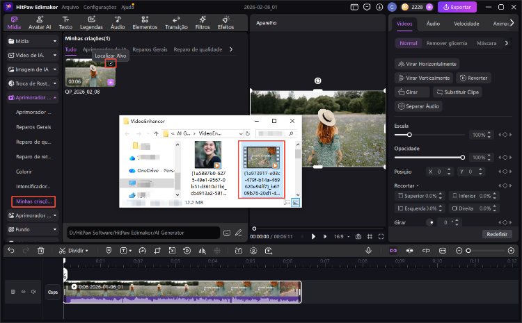Click the Exportar button
Screen dimensions: 522x323
tap(457, 7)
